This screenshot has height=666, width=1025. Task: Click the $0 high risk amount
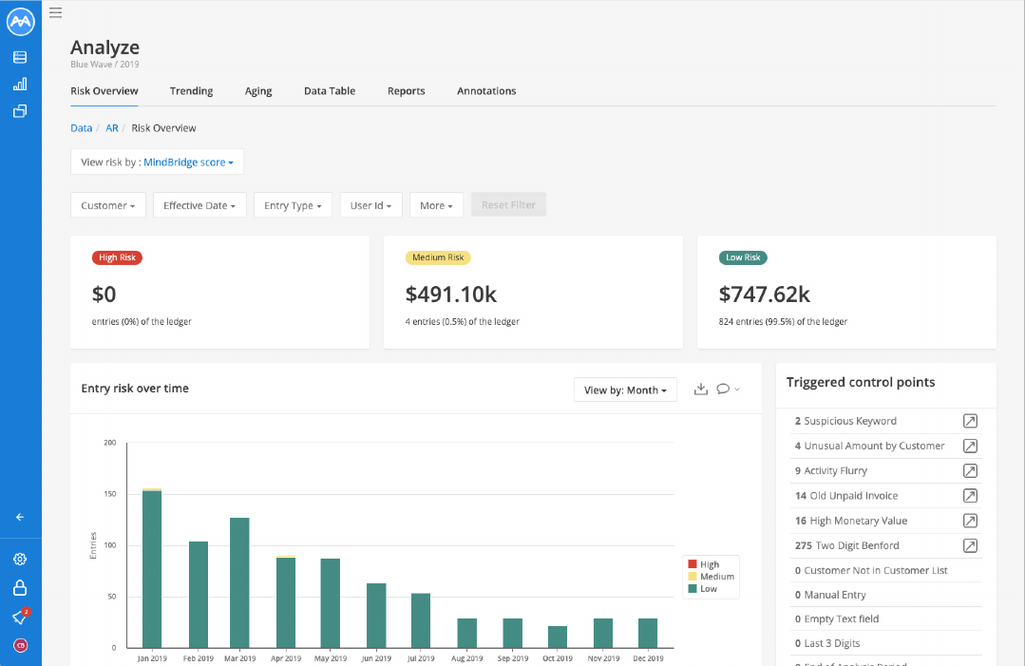pos(104,295)
